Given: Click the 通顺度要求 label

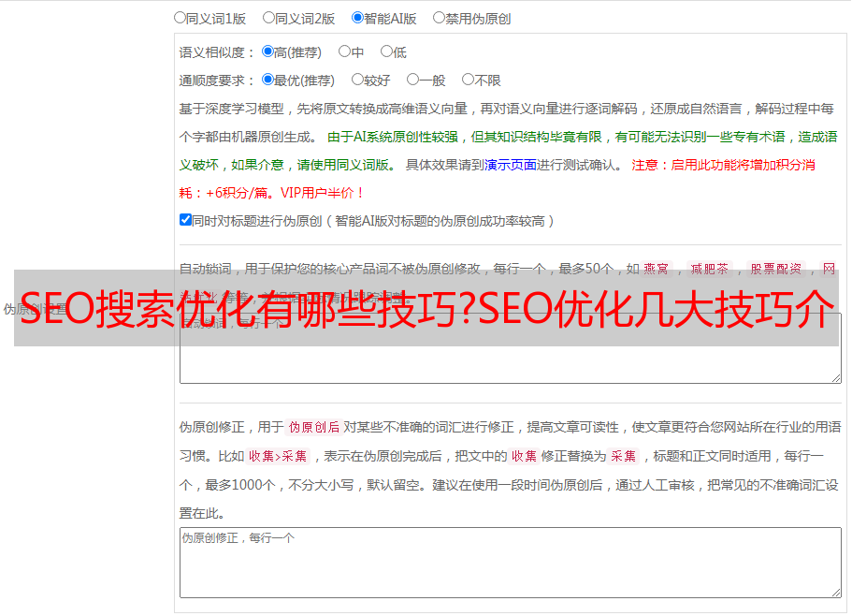Looking at the screenshot, I should coord(217,81).
